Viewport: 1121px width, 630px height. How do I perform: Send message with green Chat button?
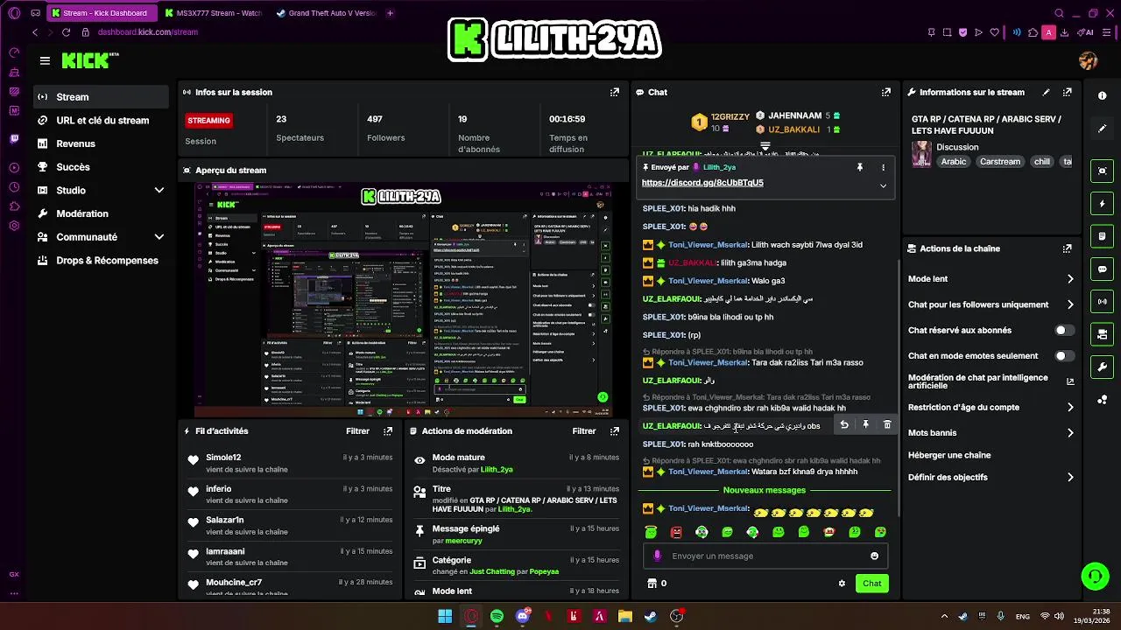pos(871,584)
